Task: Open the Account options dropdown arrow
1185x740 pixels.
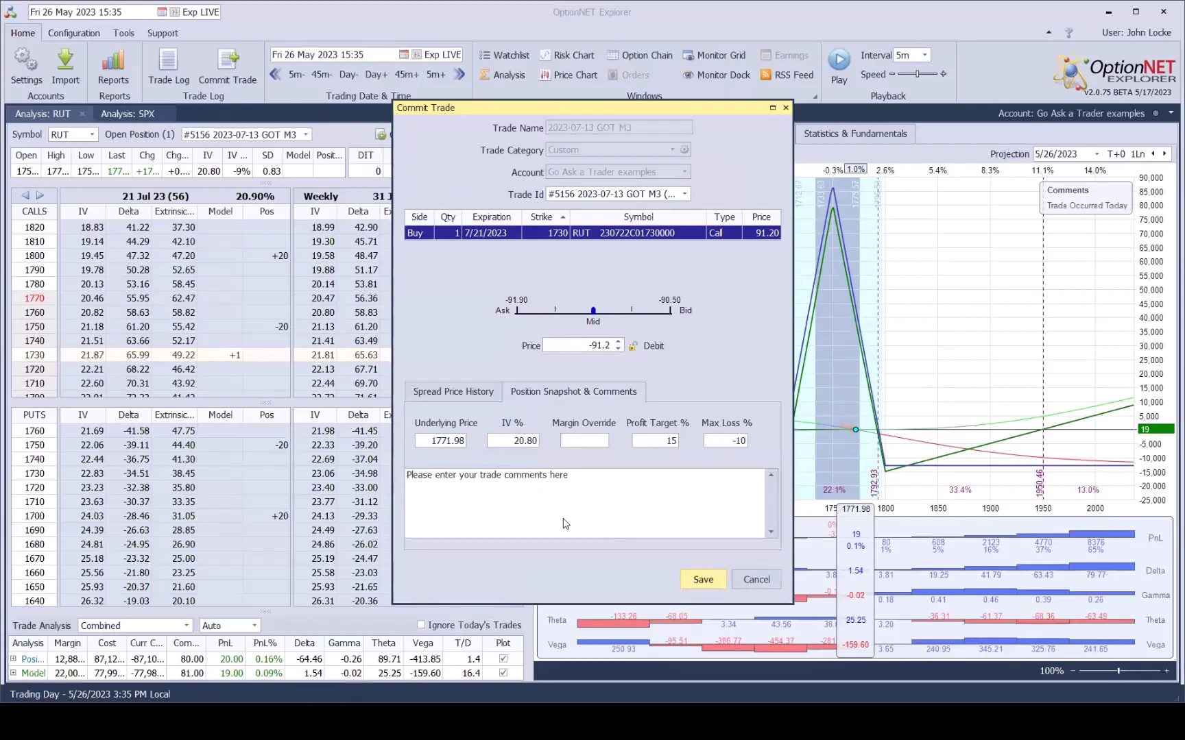Action: [x=1171, y=113]
